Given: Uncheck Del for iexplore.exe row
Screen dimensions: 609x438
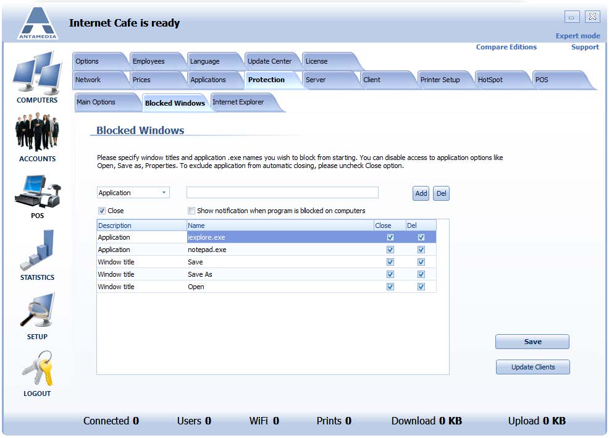Looking at the screenshot, I should click(421, 237).
